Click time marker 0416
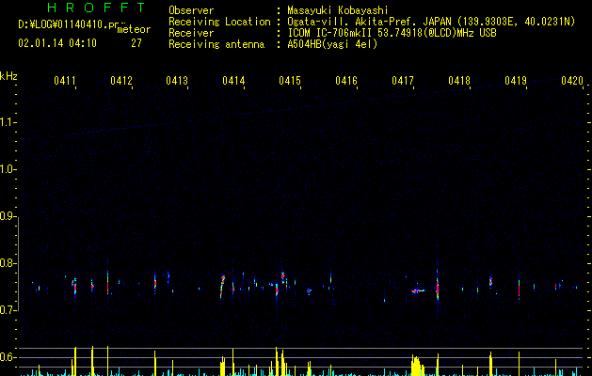The image size is (592, 376). point(346,80)
